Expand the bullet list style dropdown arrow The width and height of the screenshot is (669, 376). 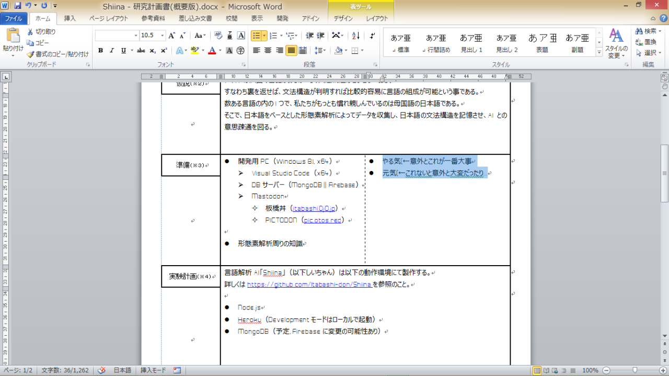[264, 36]
